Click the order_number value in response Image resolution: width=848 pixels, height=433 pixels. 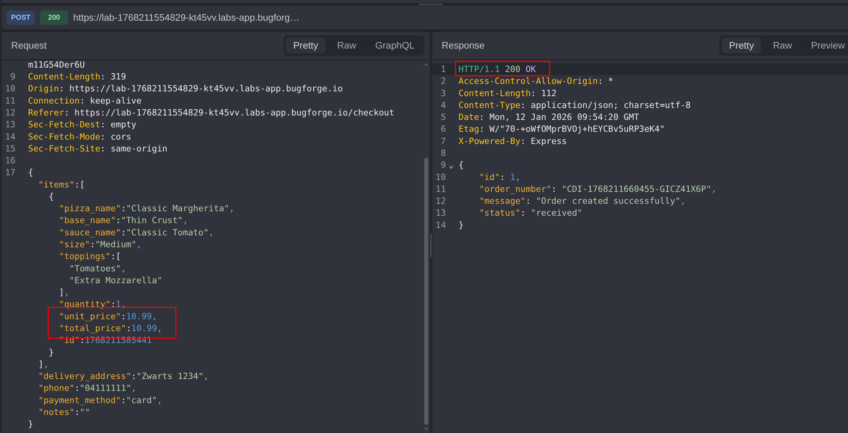coord(636,189)
